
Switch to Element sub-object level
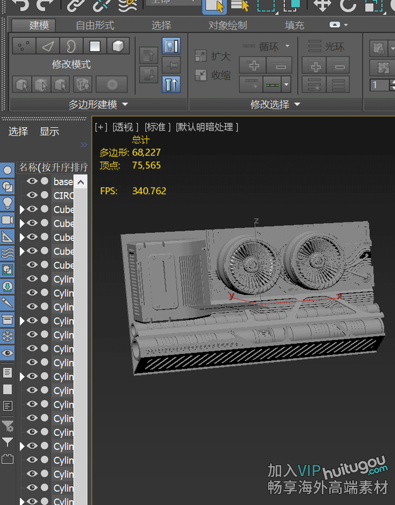118,46
